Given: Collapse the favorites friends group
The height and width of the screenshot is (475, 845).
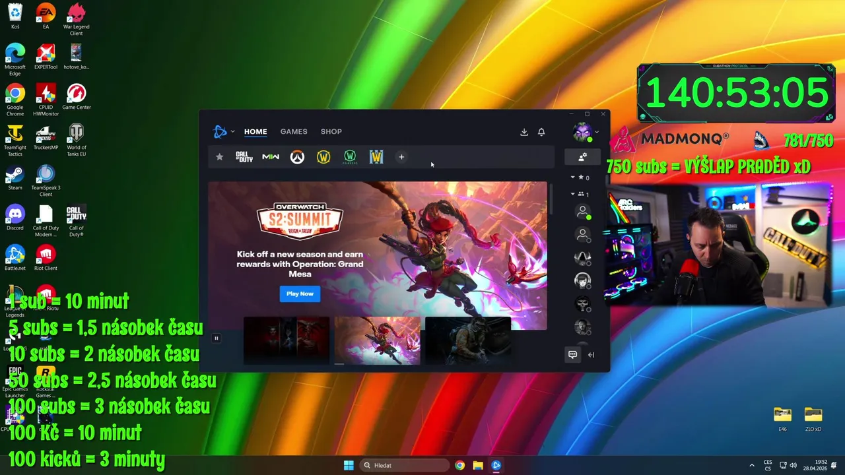Looking at the screenshot, I should coord(572,177).
